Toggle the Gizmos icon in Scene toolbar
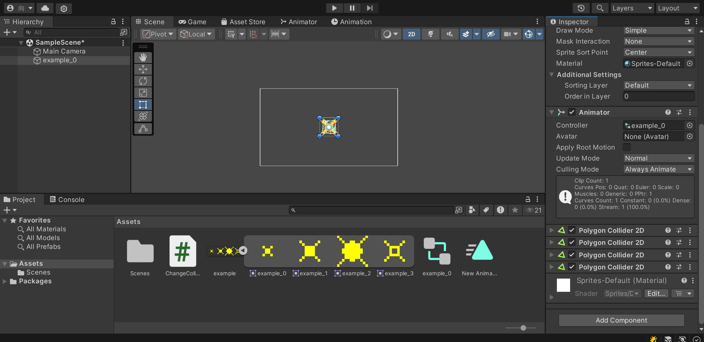Viewport: 704px width, 342px height. pyautogui.click(x=529, y=34)
